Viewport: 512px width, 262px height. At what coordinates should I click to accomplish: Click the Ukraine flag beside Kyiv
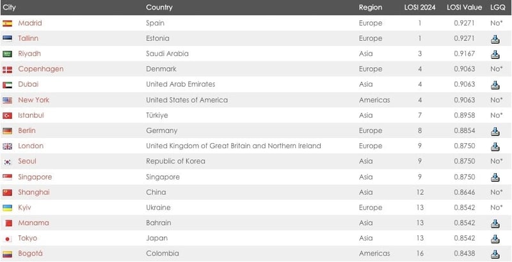8,208
